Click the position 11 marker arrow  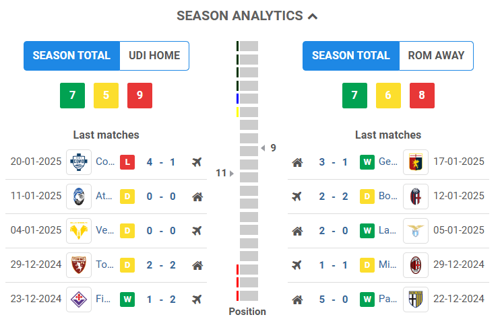click(x=231, y=174)
